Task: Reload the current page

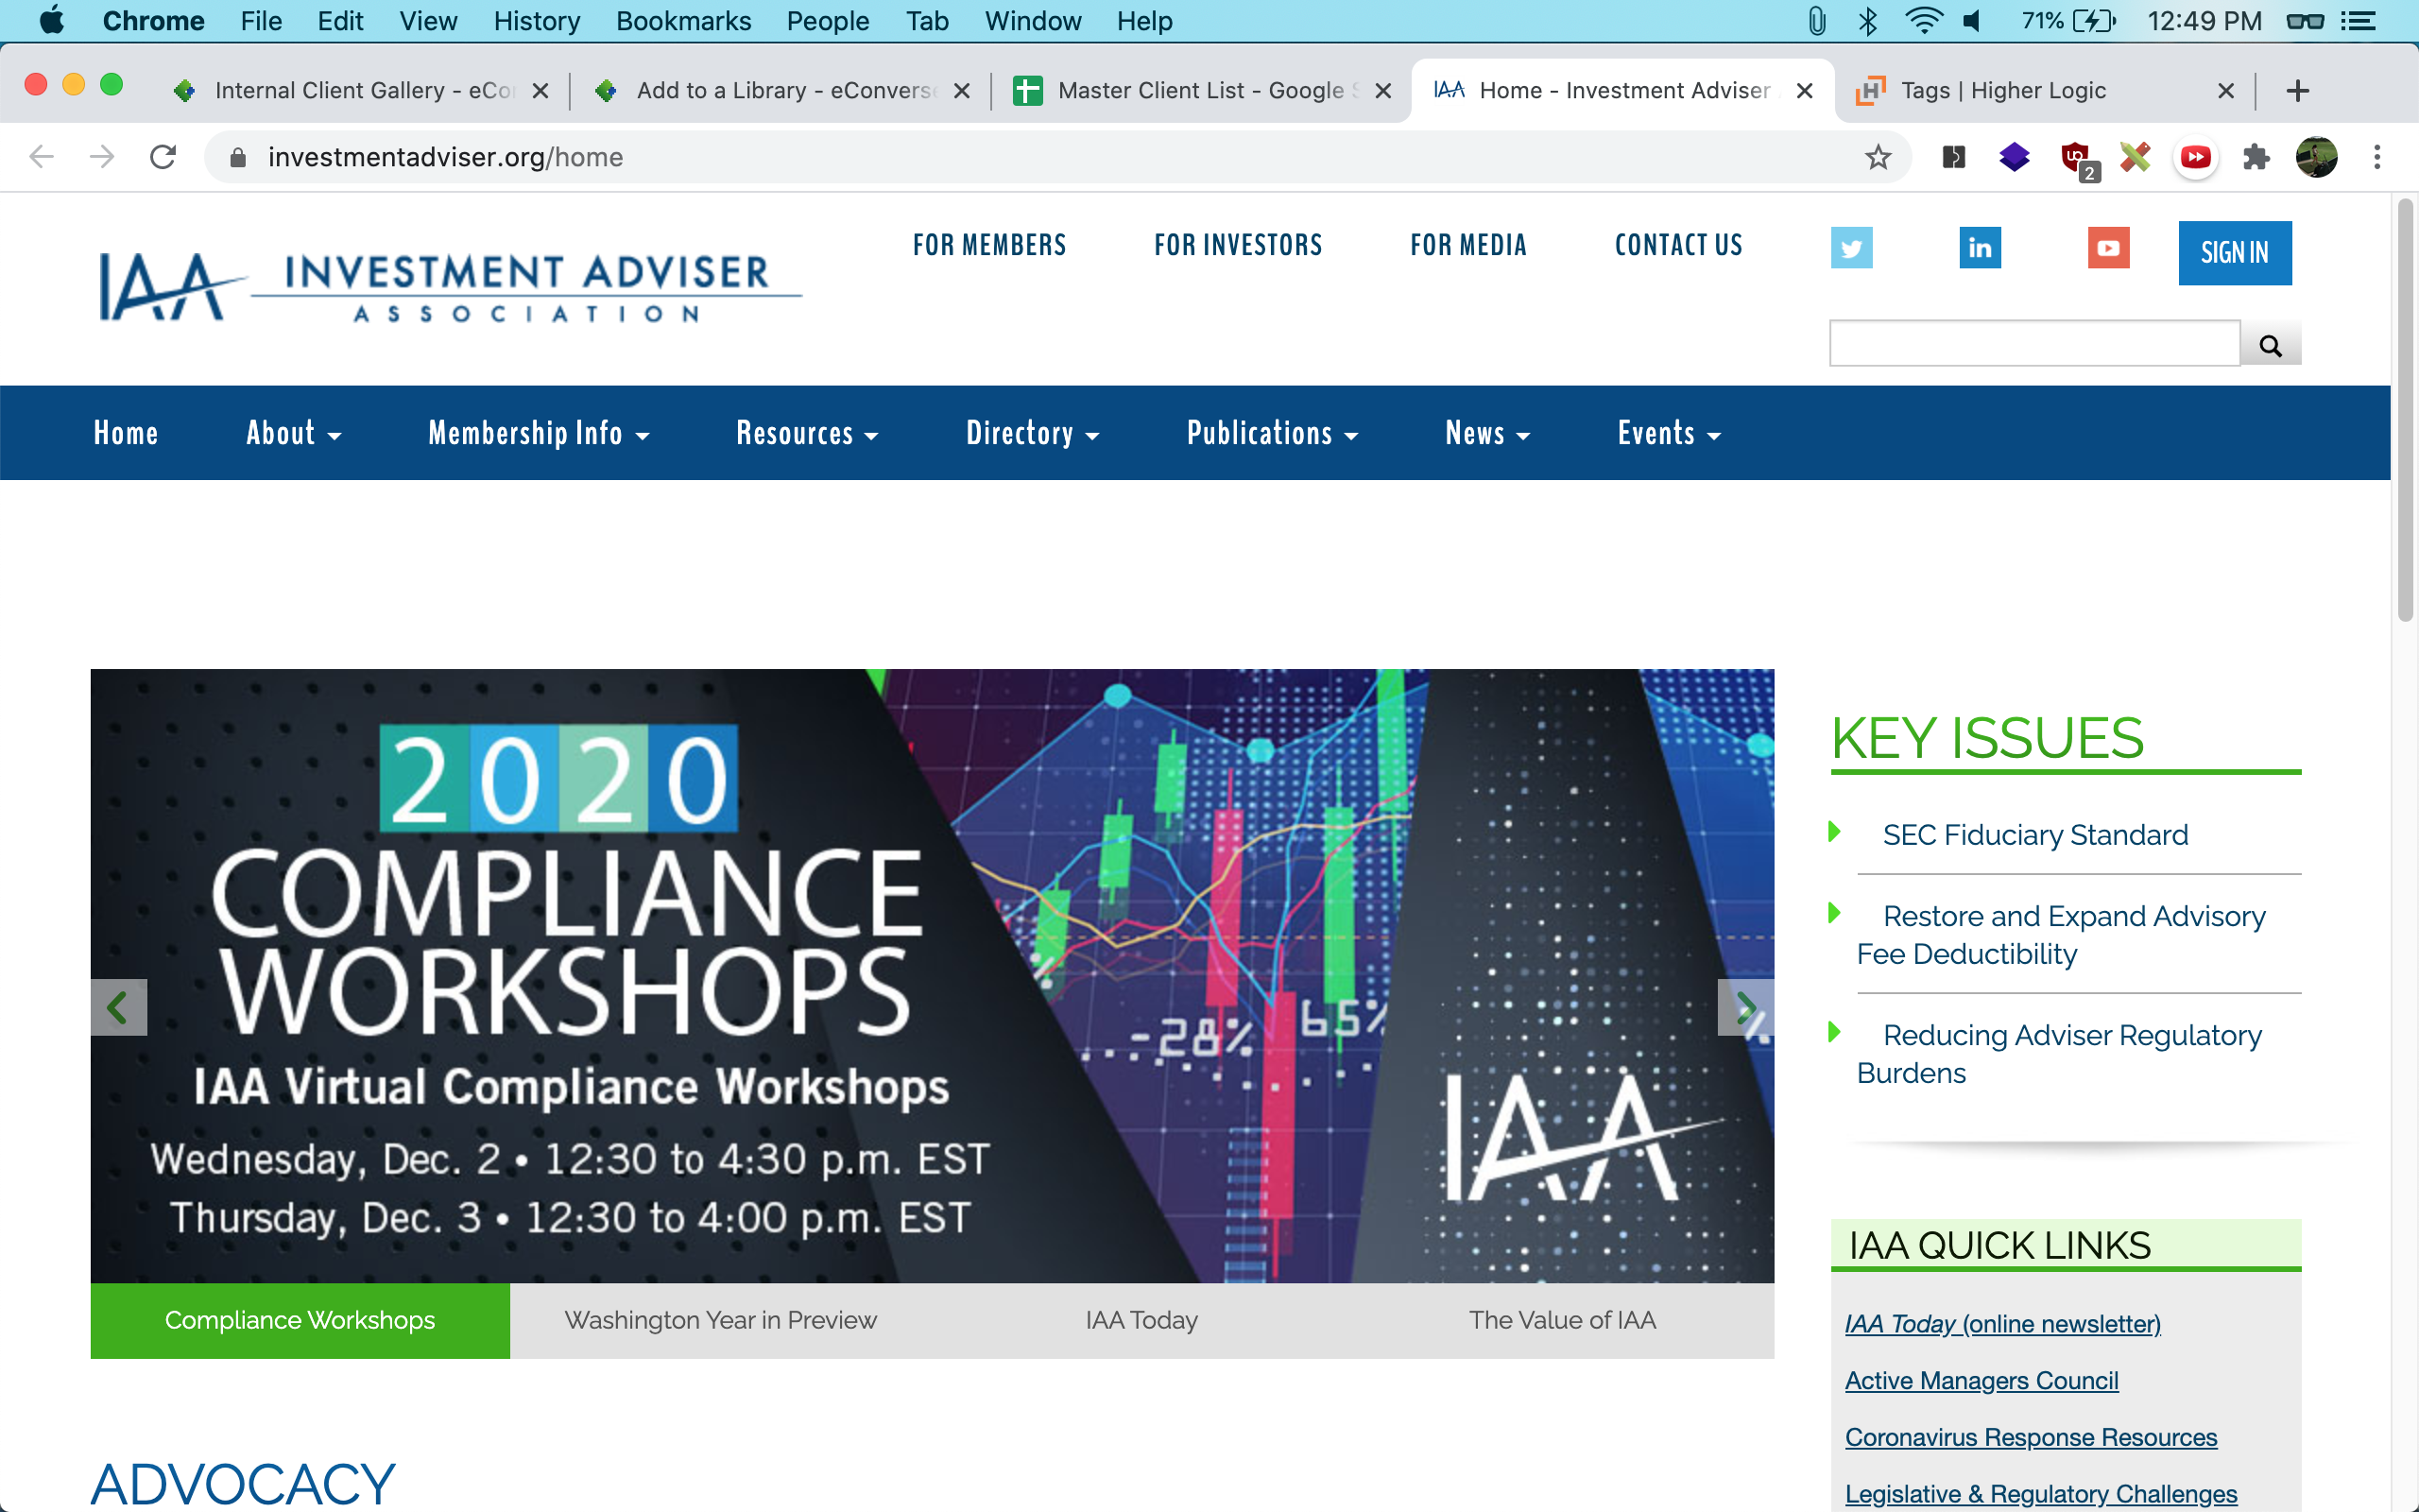Action: pos(163,157)
